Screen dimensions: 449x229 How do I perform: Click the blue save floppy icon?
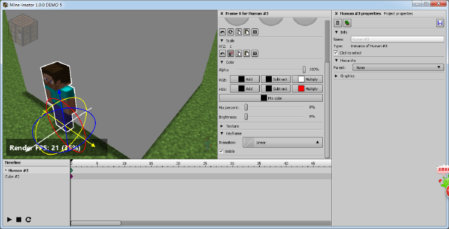pos(439,23)
